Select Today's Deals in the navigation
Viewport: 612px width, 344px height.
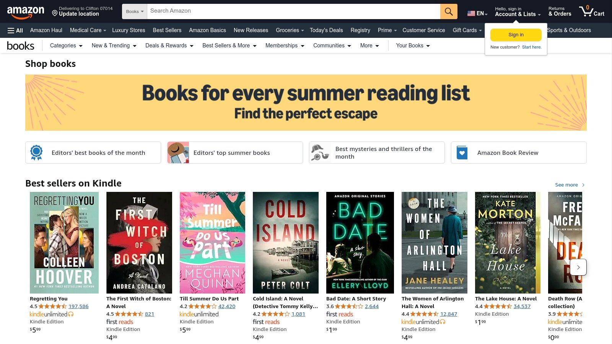click(x=326, y=30)
